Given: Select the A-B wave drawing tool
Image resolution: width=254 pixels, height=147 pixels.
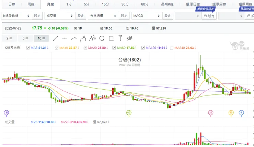Looking at the screenshot, I should [x=83, y=38].
